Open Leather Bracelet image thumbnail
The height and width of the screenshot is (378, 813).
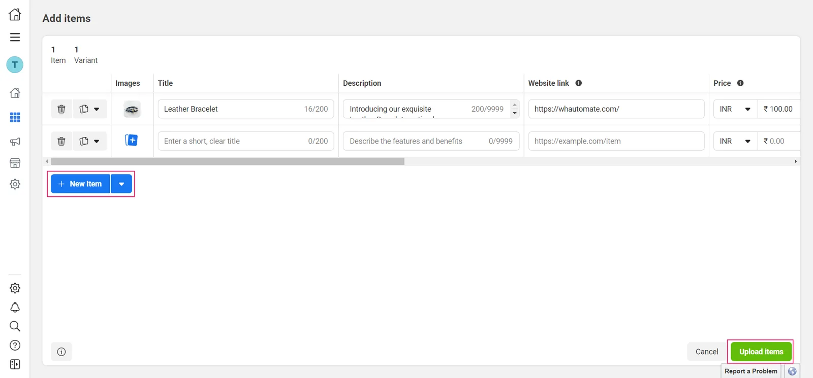132,109
